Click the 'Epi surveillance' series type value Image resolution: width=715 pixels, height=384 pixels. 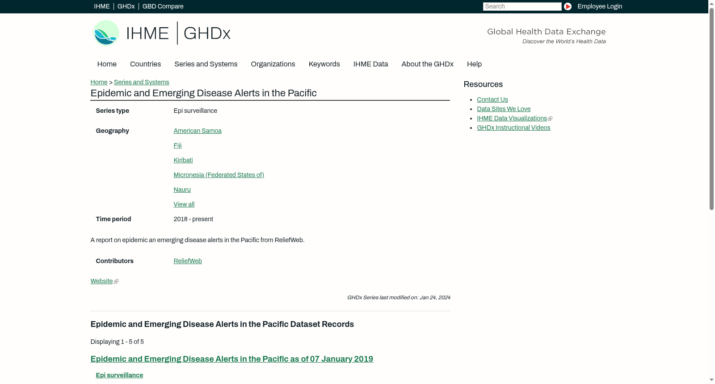click(195, 111)
